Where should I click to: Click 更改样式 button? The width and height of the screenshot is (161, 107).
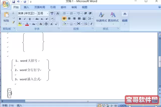click(x=113, y=18)
